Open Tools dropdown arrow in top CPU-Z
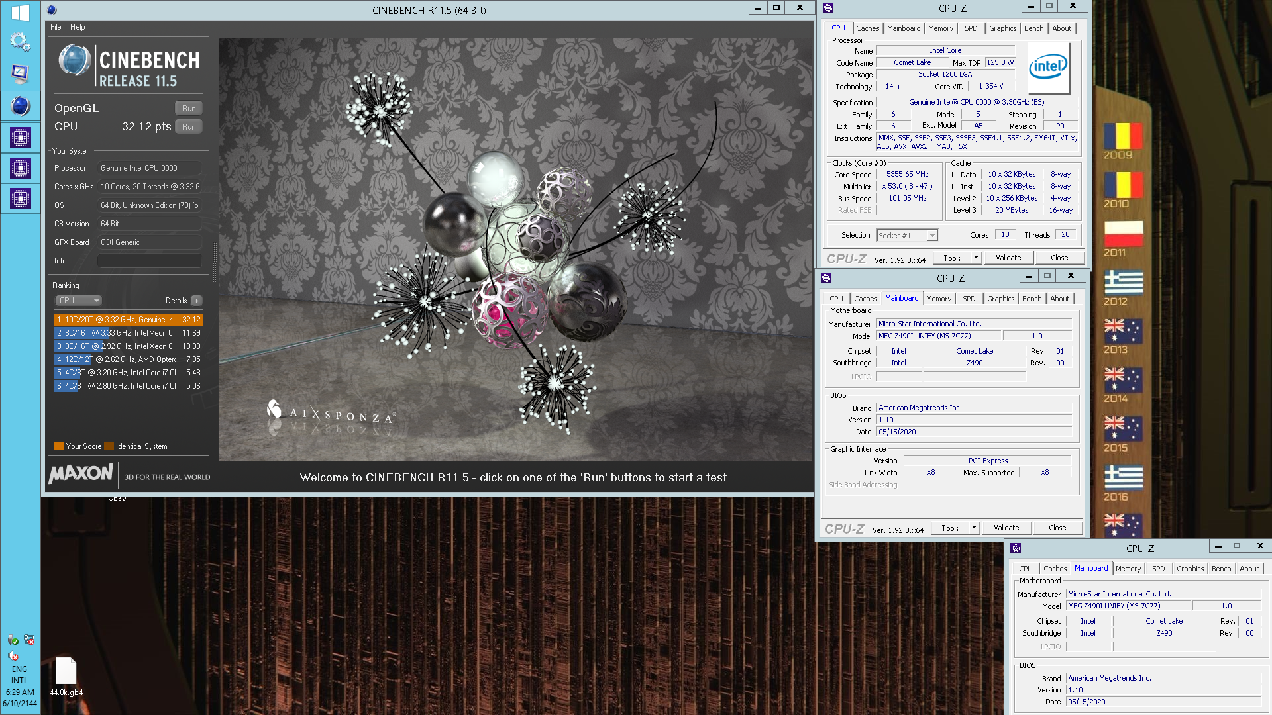Image resolution: width=1272 pixels, height=715 pixels. point(975,258)
